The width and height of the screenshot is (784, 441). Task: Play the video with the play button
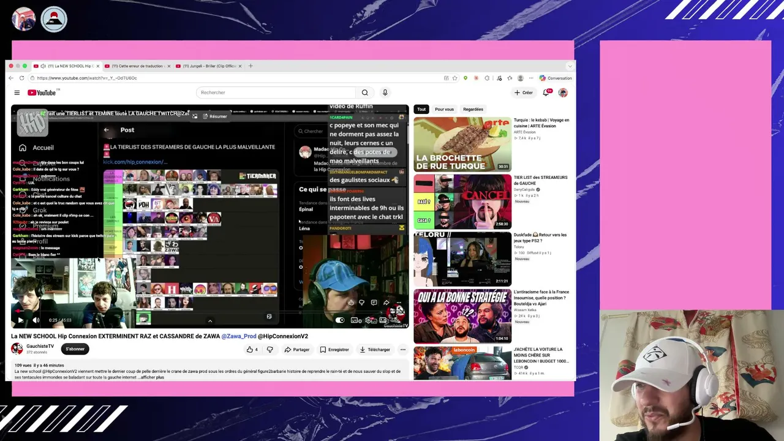coord(20,320)
